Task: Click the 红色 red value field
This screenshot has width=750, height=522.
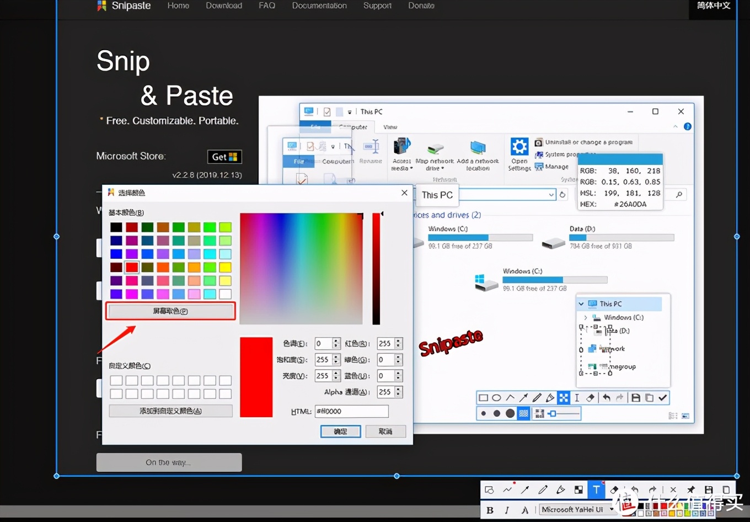Action: 386,344
